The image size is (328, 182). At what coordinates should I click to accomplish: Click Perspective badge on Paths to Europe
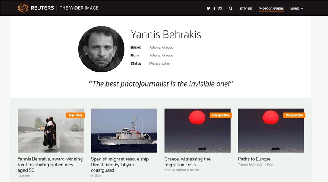coord(294,115)
